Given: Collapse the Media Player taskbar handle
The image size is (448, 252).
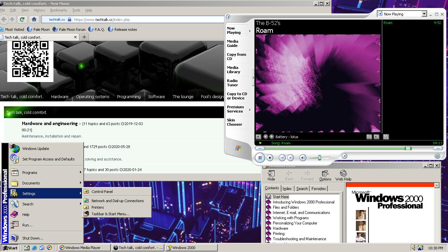Looking at the screenshot, I should coord(253,78).
